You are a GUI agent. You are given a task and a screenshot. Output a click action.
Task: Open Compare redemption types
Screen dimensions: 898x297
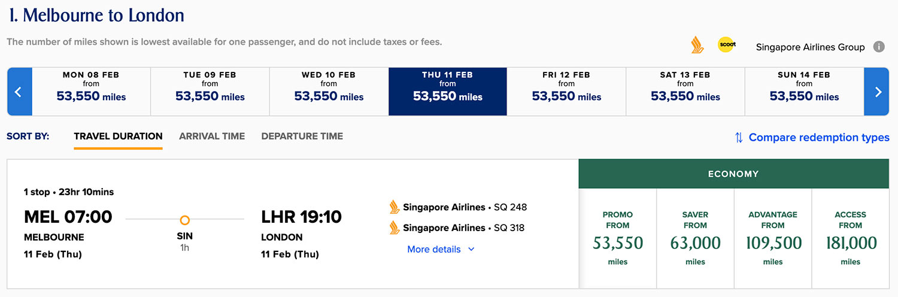[819, 138]
